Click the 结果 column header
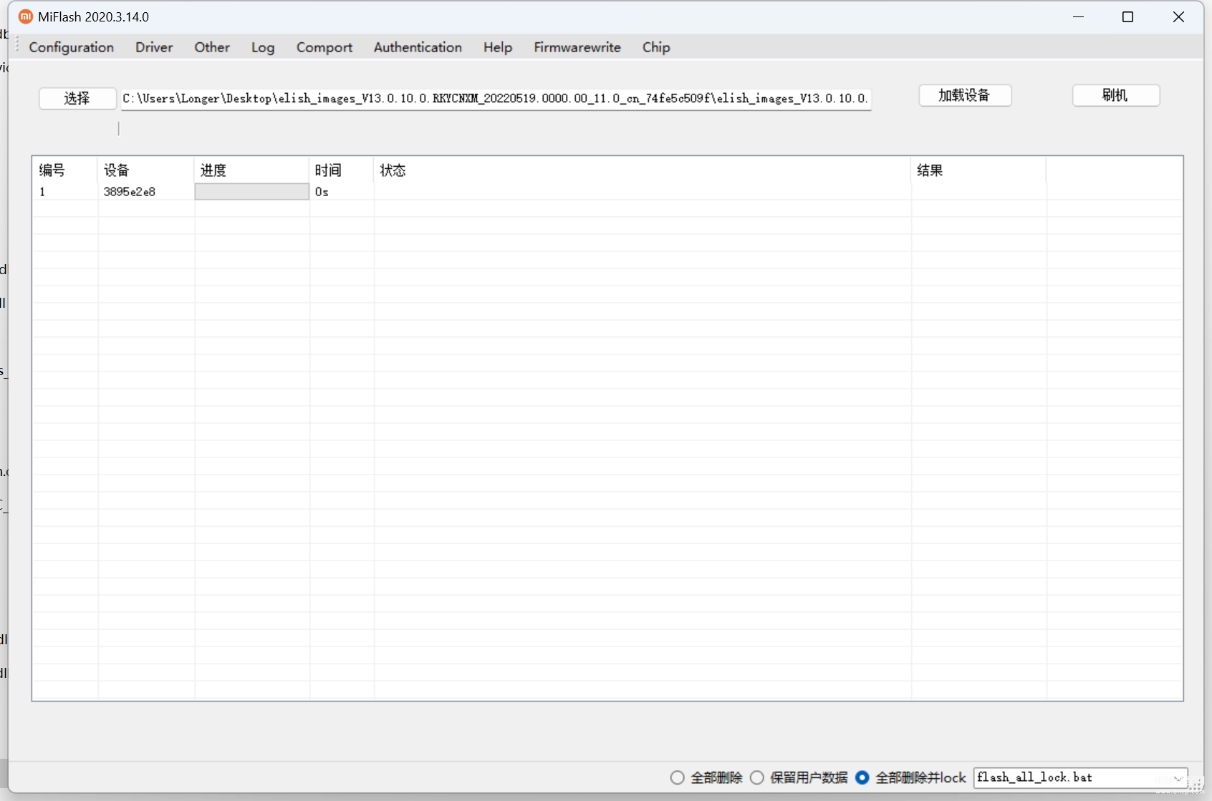 (978, 170)
